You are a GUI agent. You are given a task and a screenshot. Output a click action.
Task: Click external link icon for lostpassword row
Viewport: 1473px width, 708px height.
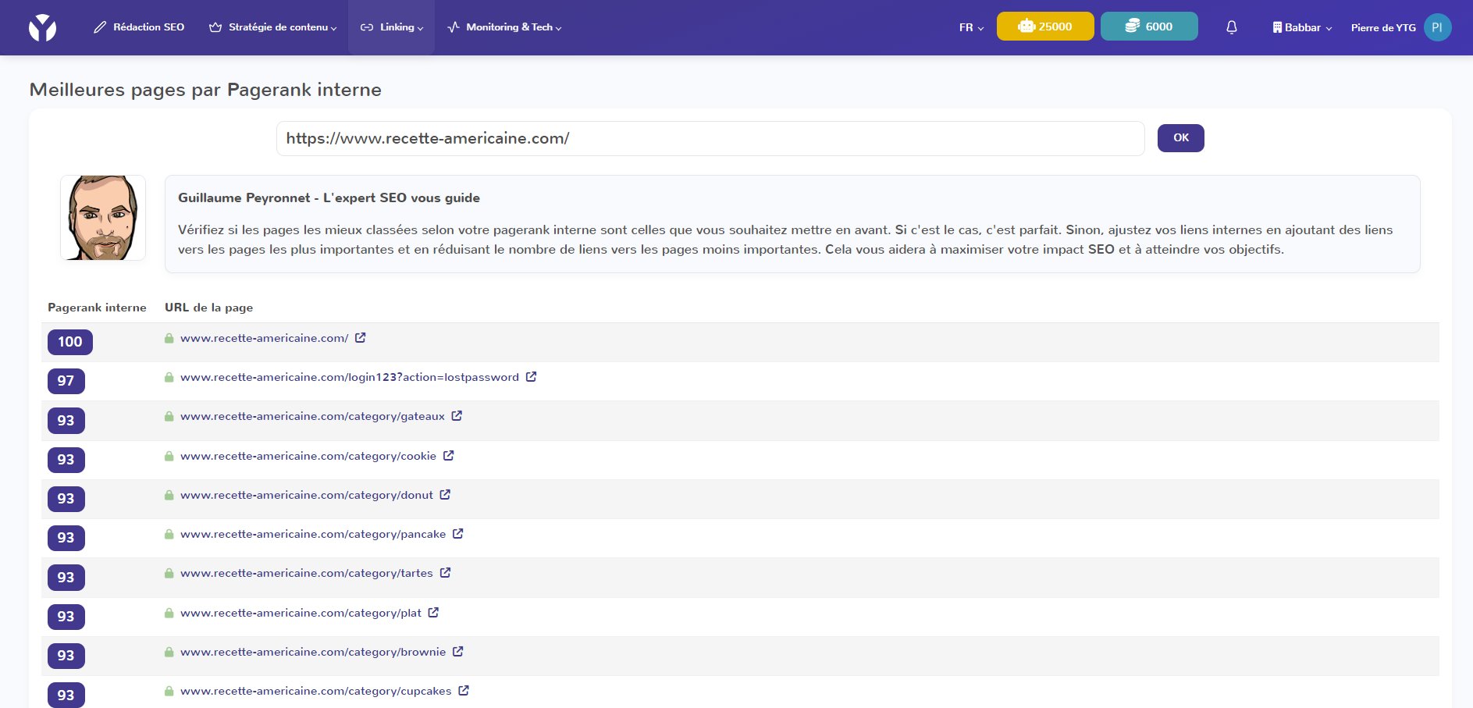pos(531,377)
